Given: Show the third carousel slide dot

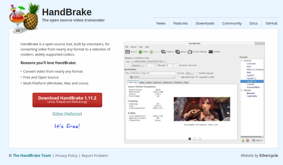Looking at the screenshot, I should 200,139.
